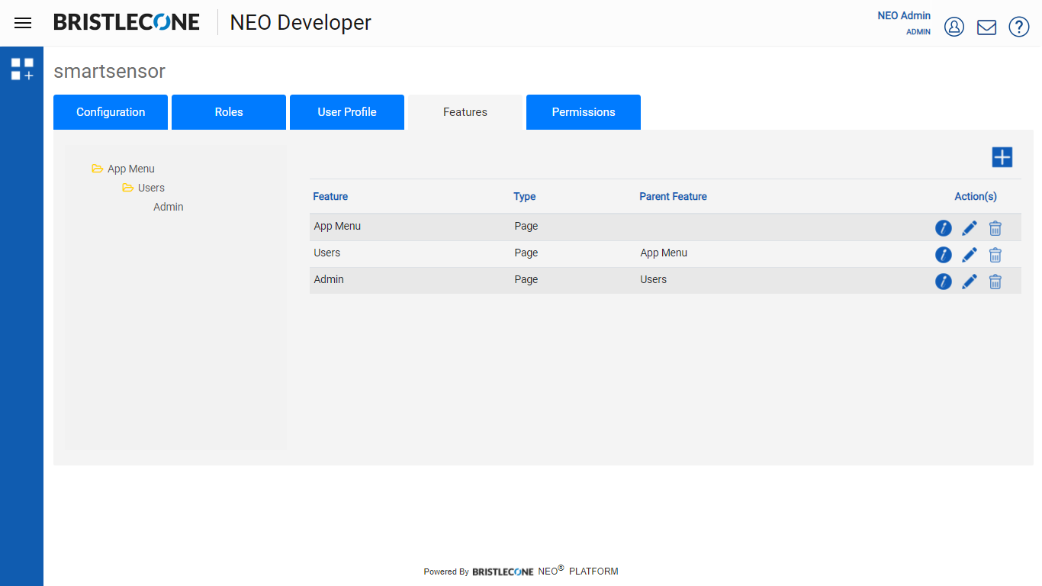Screen dimensions: 1042x586
Task: View info for App Menu feature
Action: [x=944, y=228]
